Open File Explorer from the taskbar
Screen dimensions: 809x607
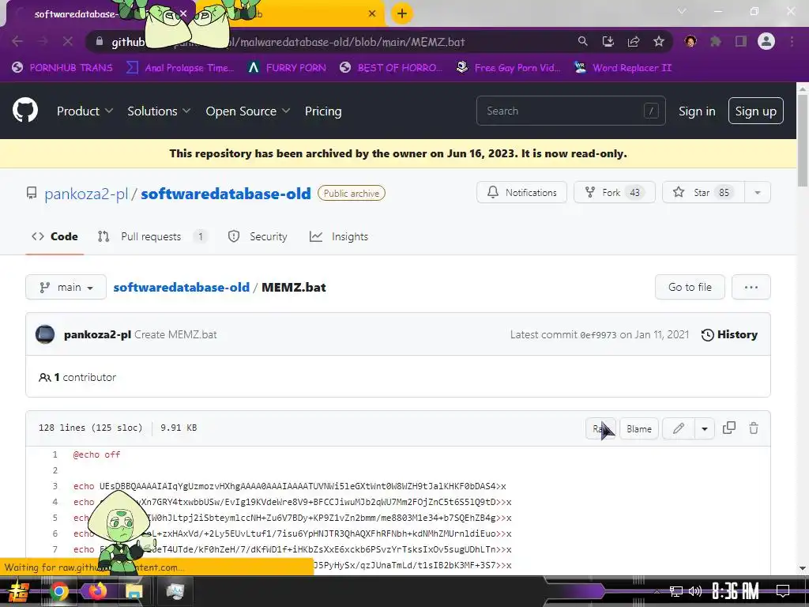point(133,591)
